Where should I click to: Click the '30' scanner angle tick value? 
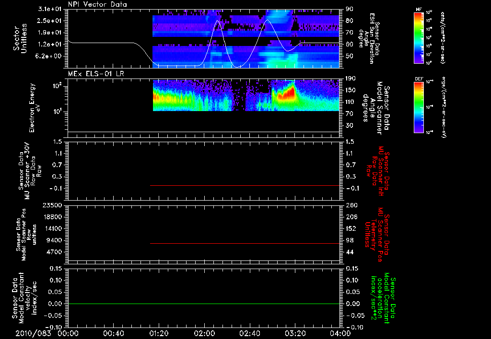(x=350, y=125)
